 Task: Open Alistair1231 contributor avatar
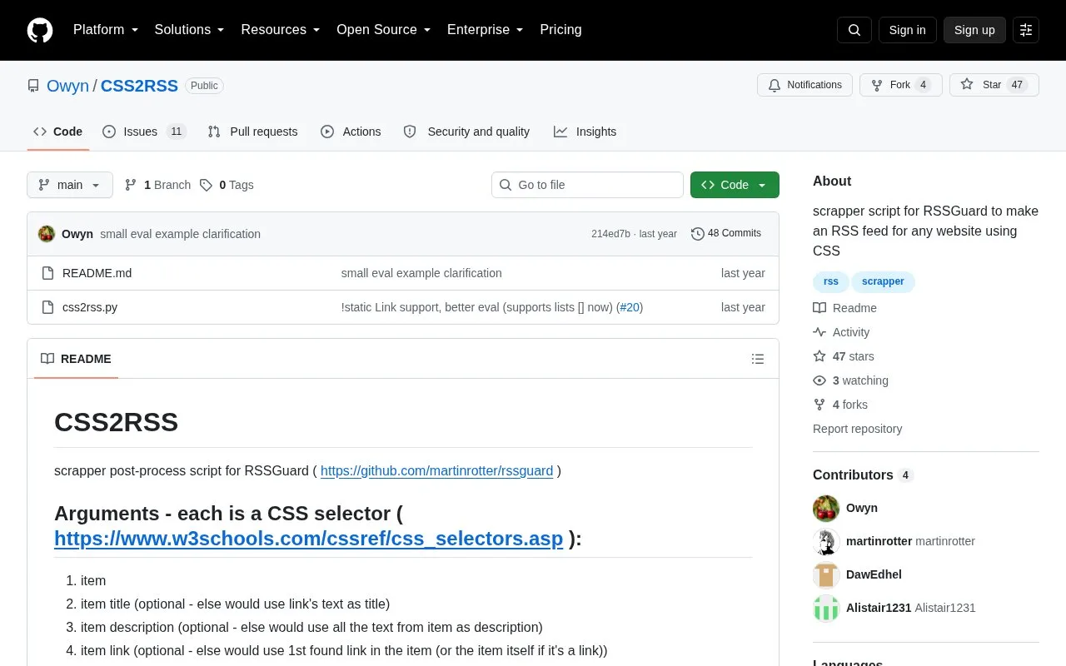click(826, 608)
